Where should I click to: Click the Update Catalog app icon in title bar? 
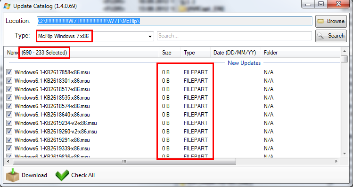[x=7, y=6]
